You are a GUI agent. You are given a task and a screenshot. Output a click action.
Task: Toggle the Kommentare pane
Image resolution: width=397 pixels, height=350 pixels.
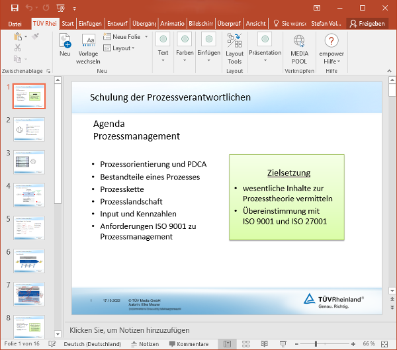188,344
